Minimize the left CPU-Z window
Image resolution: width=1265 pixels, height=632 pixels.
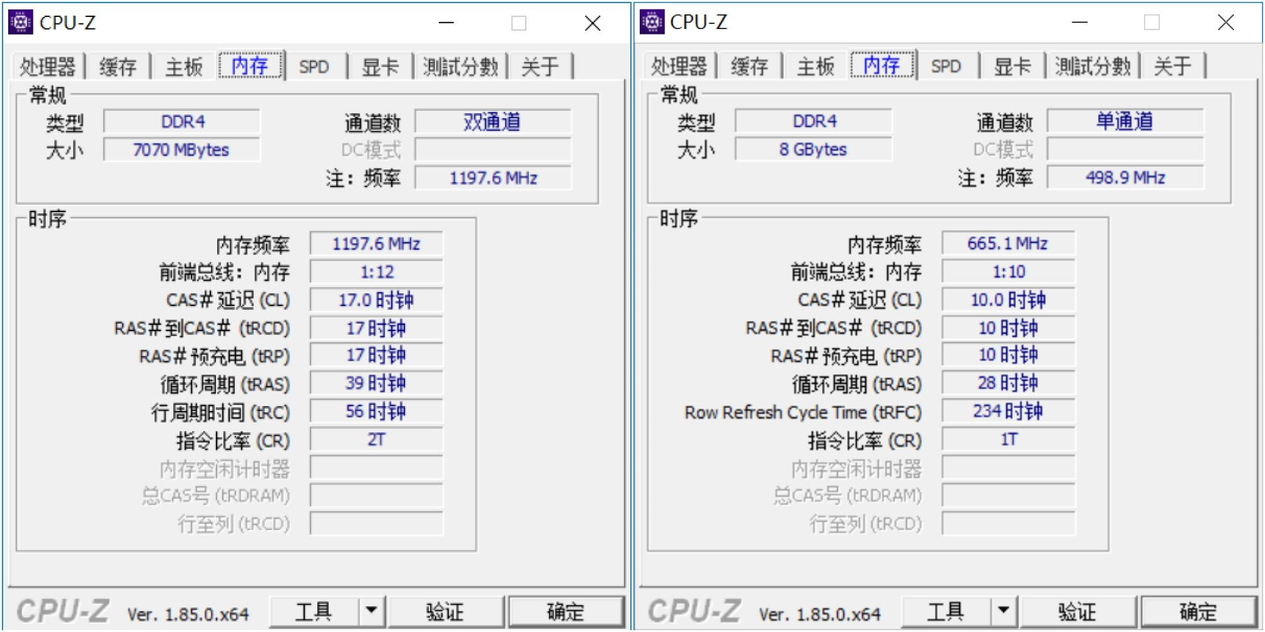pyautogui.click(x=446, y=23)
